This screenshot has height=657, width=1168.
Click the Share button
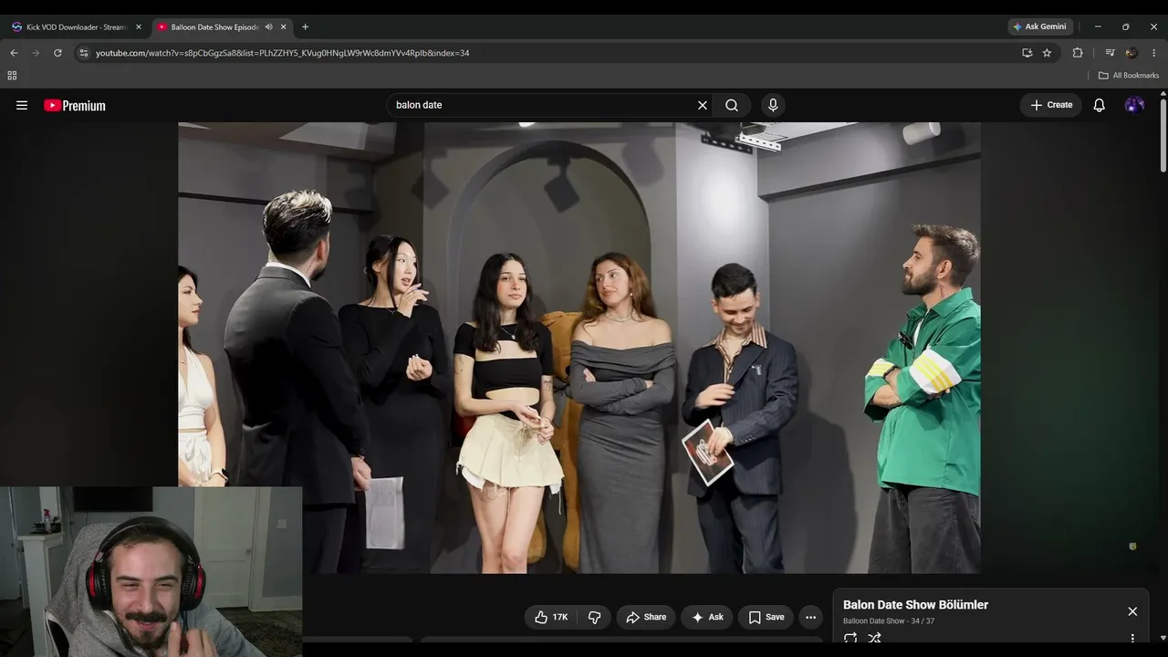coord(646,617)
